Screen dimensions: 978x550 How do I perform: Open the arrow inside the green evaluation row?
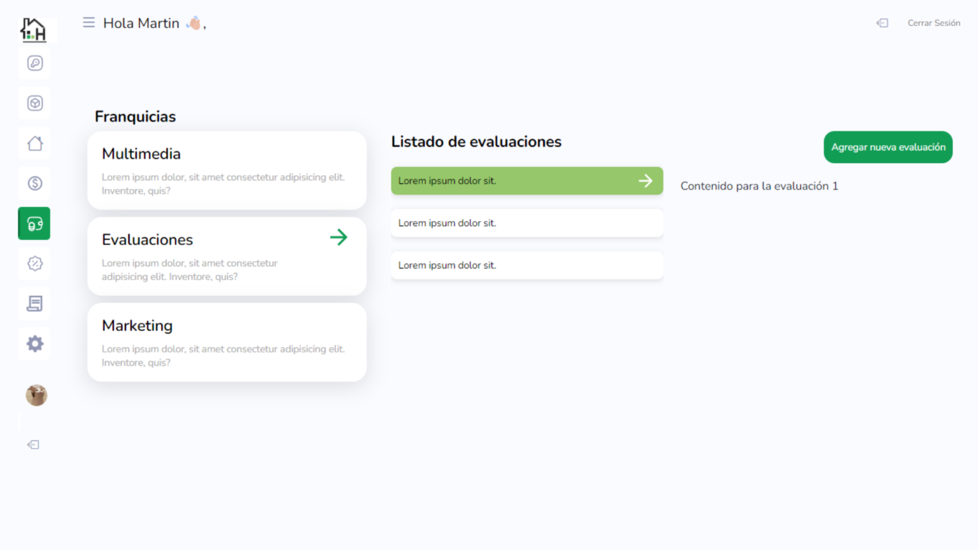click(646, 180)
